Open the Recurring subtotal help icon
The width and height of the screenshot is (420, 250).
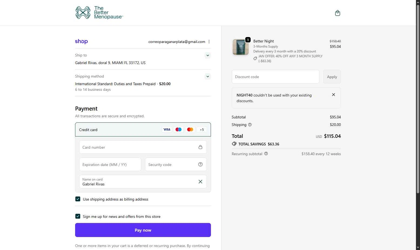pos(266,154)
